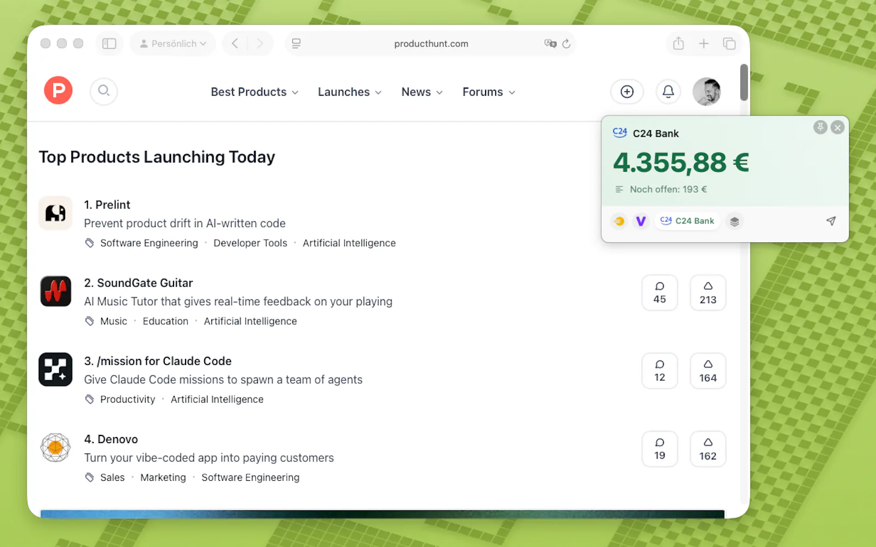Open the Product Hunt home logo
The image size is (876, 547).
pyautogui.click(x=58, y=90)
